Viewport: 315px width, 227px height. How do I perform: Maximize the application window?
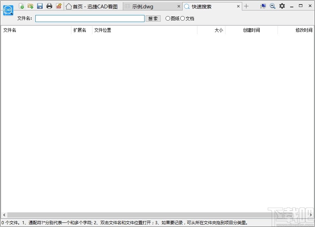click(x=301, y=6)
